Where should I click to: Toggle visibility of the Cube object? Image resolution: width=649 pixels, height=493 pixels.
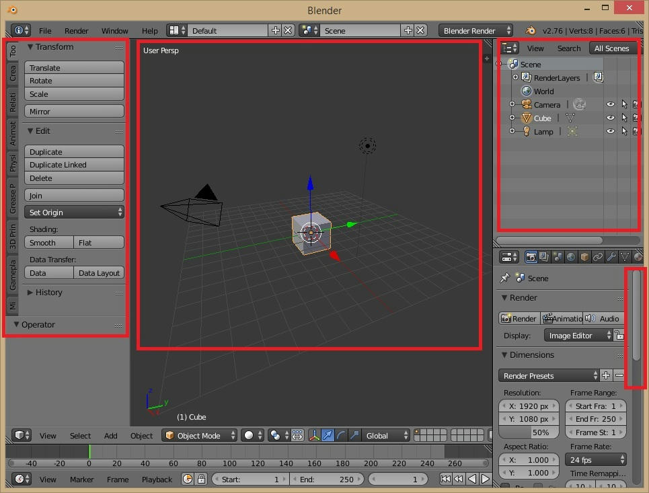611,118
